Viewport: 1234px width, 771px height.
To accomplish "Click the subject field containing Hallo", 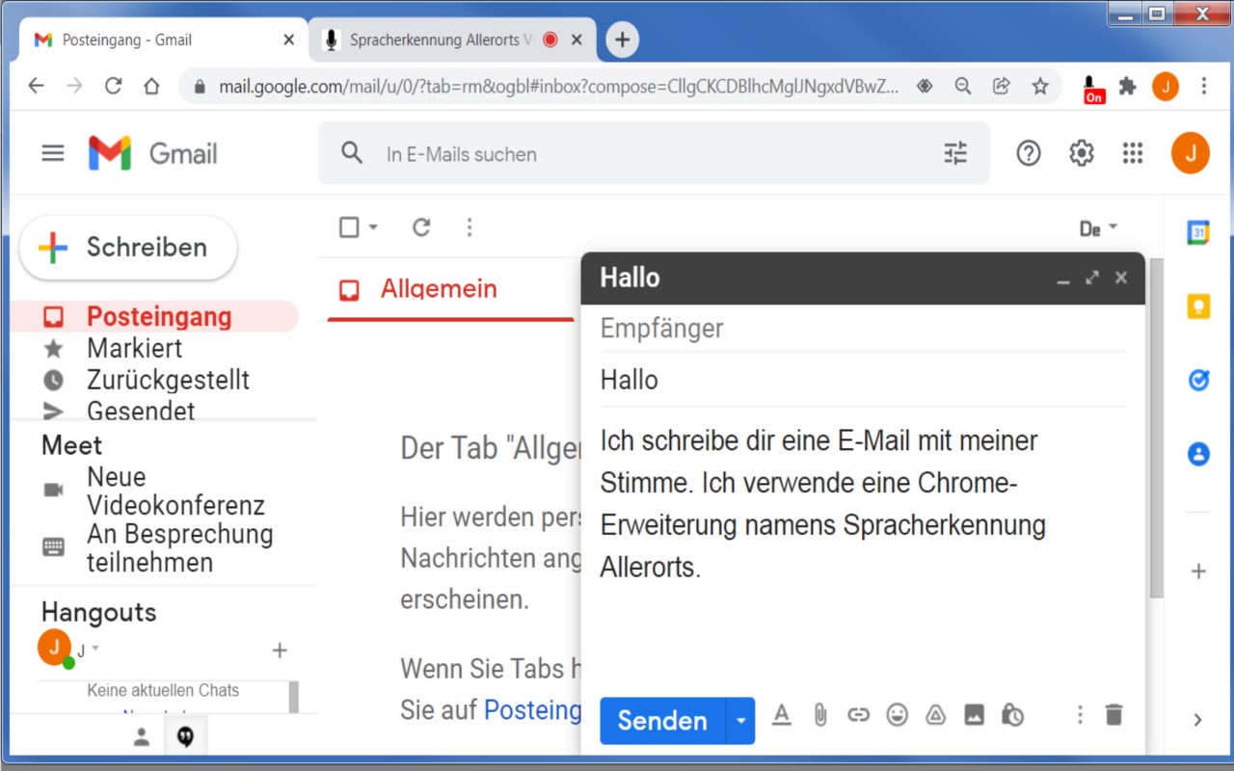I will [862, 380].
